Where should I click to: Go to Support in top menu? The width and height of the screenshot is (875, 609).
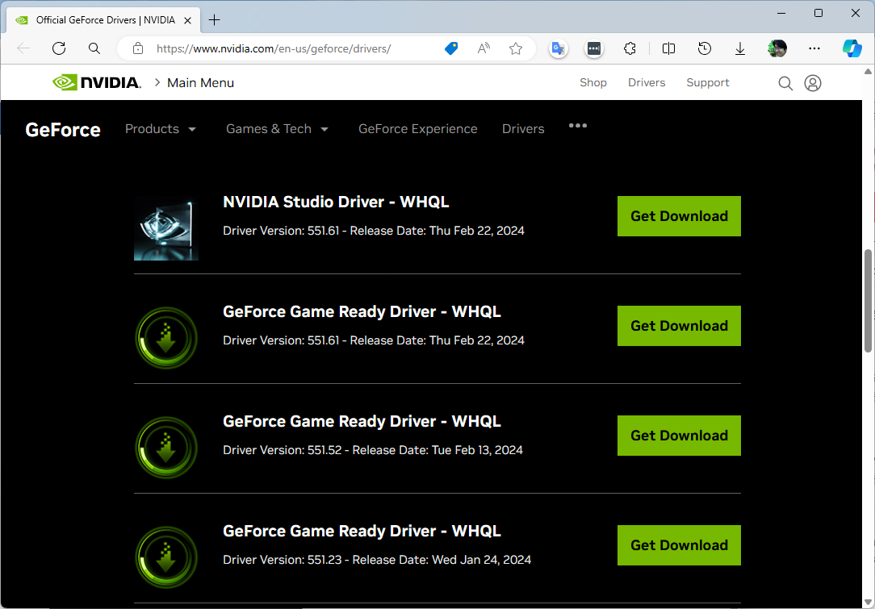pos(708,82)
